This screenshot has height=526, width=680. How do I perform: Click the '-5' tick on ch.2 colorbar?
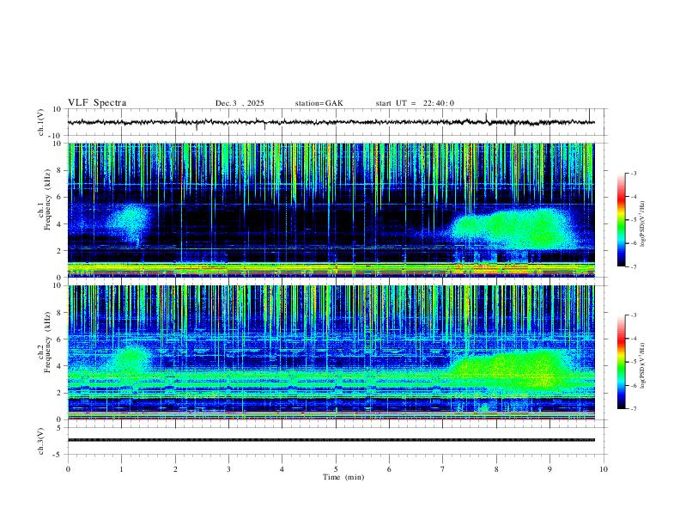pyautogui.click(x=633, y=362)
